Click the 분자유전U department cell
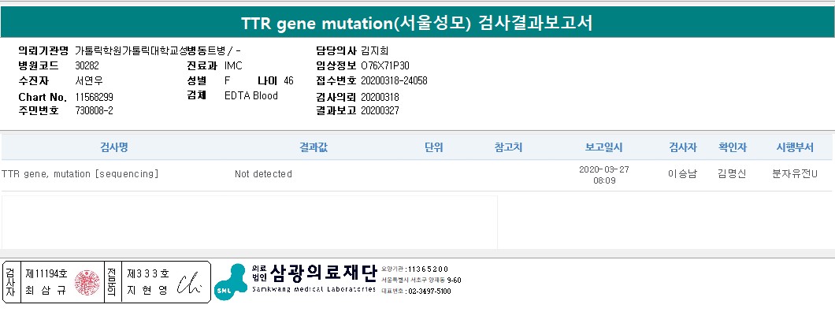The height and width of the screenshot is (312, 835). pyautogui.click(x=795, y=174)
